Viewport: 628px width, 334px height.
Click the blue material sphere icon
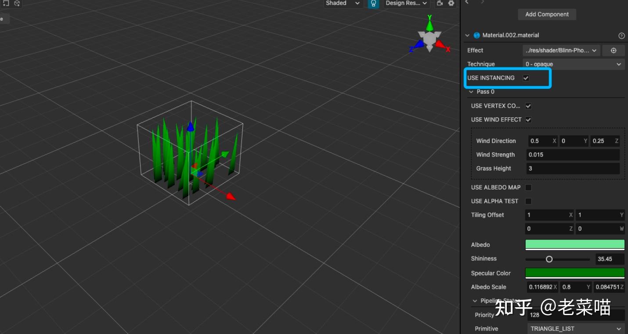click(x=476, y=35)
